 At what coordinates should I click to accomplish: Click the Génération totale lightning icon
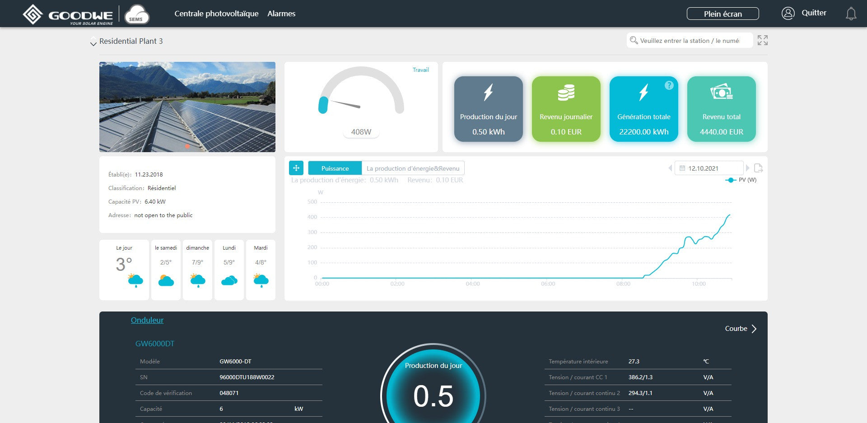[x=643, y=93]
